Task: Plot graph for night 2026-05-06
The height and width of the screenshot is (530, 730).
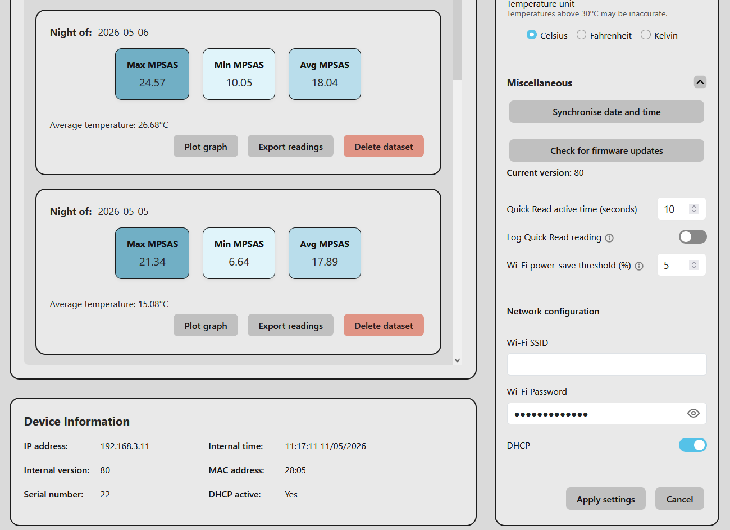Action: (x=206, y=147)
